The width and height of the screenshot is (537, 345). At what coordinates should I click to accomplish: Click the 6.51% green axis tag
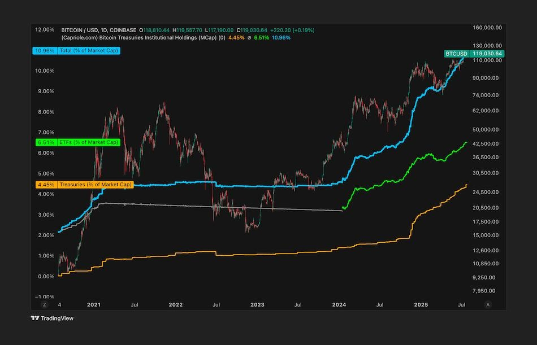pyautogui.click(x=46, y=142)
